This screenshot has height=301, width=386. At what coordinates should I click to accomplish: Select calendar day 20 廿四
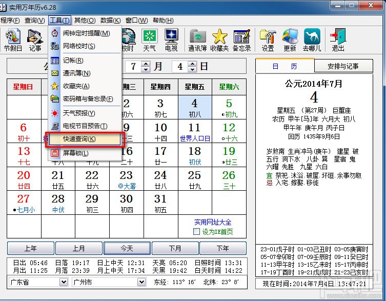pos(24,179)
